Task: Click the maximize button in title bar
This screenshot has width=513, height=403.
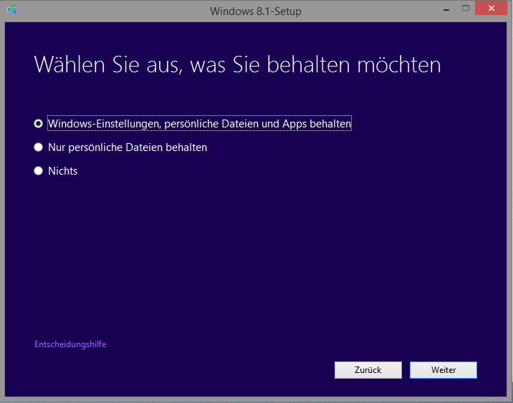Action: click(x=466, y=9)
